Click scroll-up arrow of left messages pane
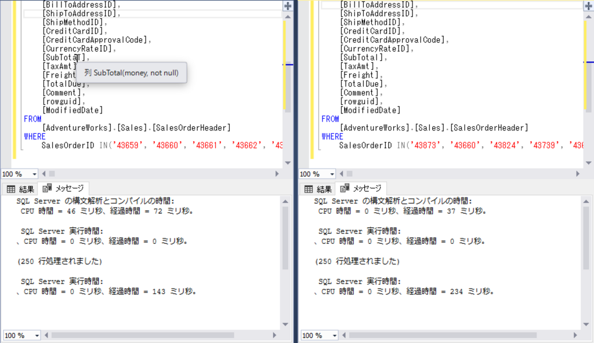Image resolution: width=594 pixels, height=343 pixels. [x=285, y=202]
